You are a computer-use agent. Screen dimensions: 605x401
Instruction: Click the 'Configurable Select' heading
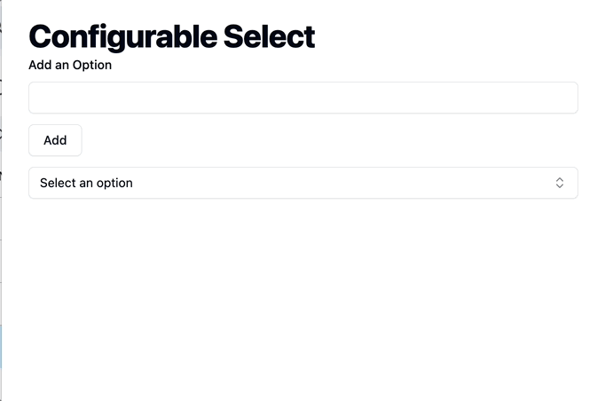click(172, 37)
